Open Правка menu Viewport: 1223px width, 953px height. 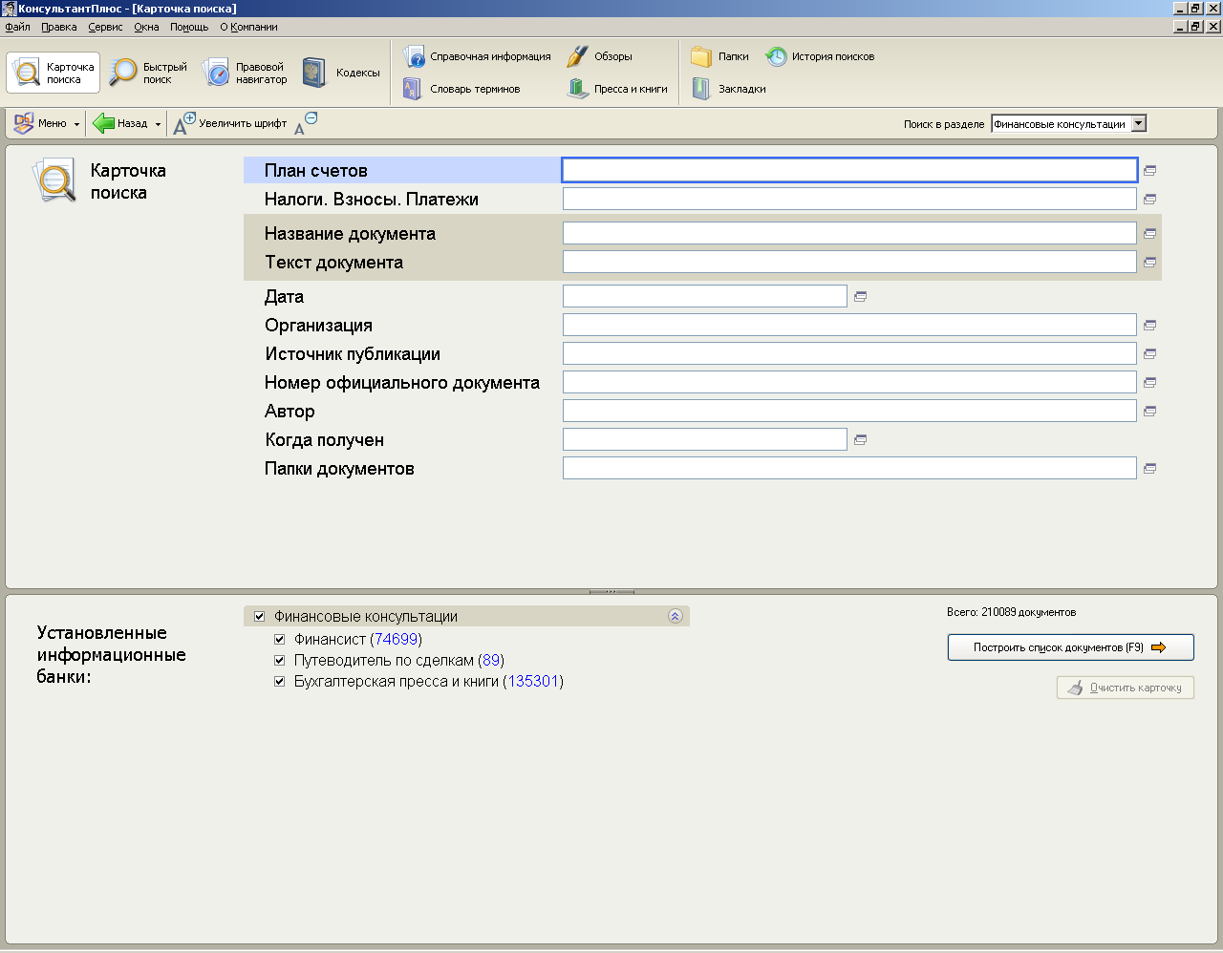59,27
